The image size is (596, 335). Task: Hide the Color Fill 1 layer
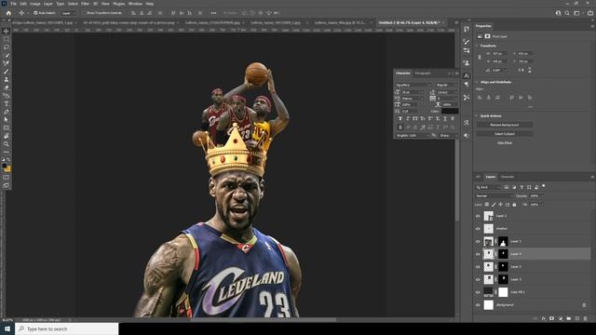point(478,292)
